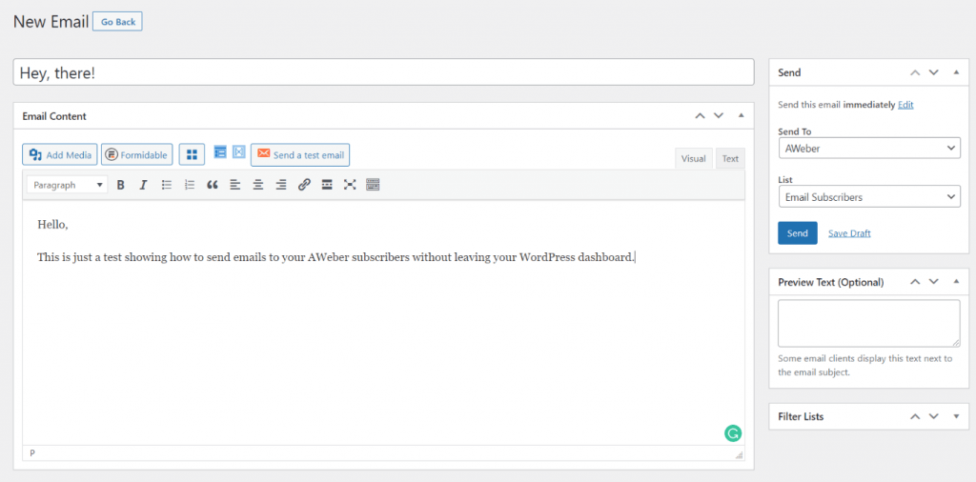Insert a bulleted list

pyautogui.click(x=166, y=185)
